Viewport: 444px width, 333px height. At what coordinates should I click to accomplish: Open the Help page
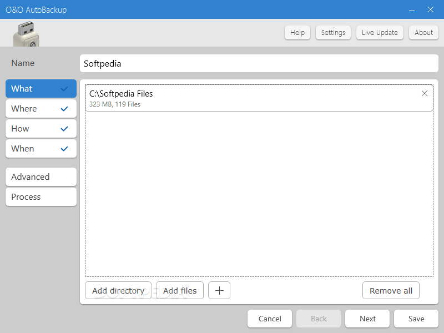pos(297,33)
